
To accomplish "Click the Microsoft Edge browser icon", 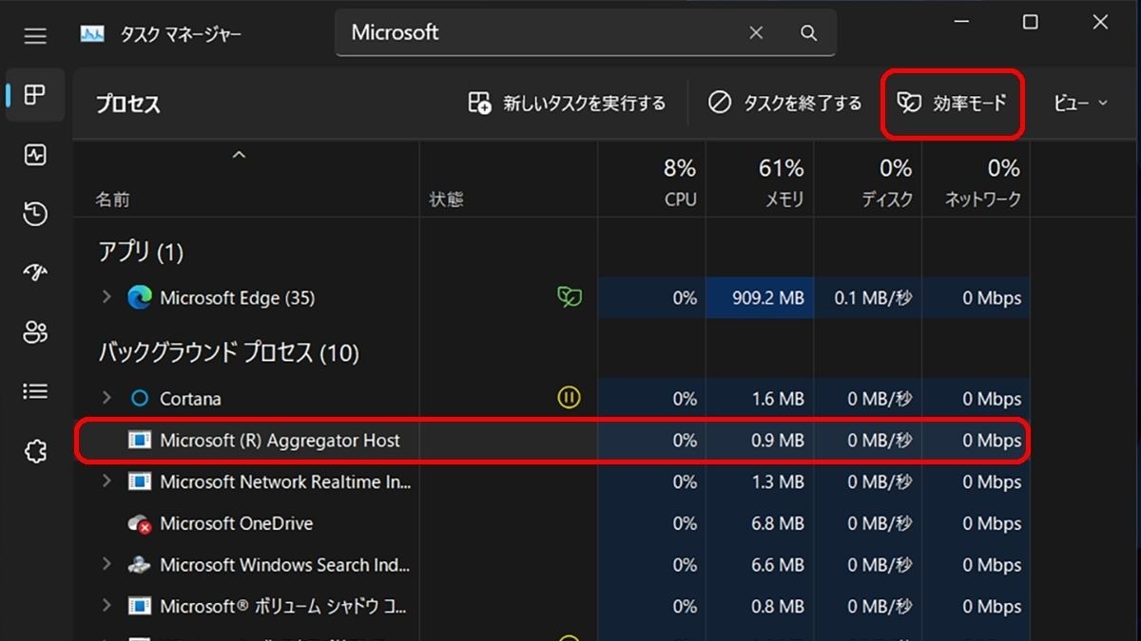I will coord(140,298).
